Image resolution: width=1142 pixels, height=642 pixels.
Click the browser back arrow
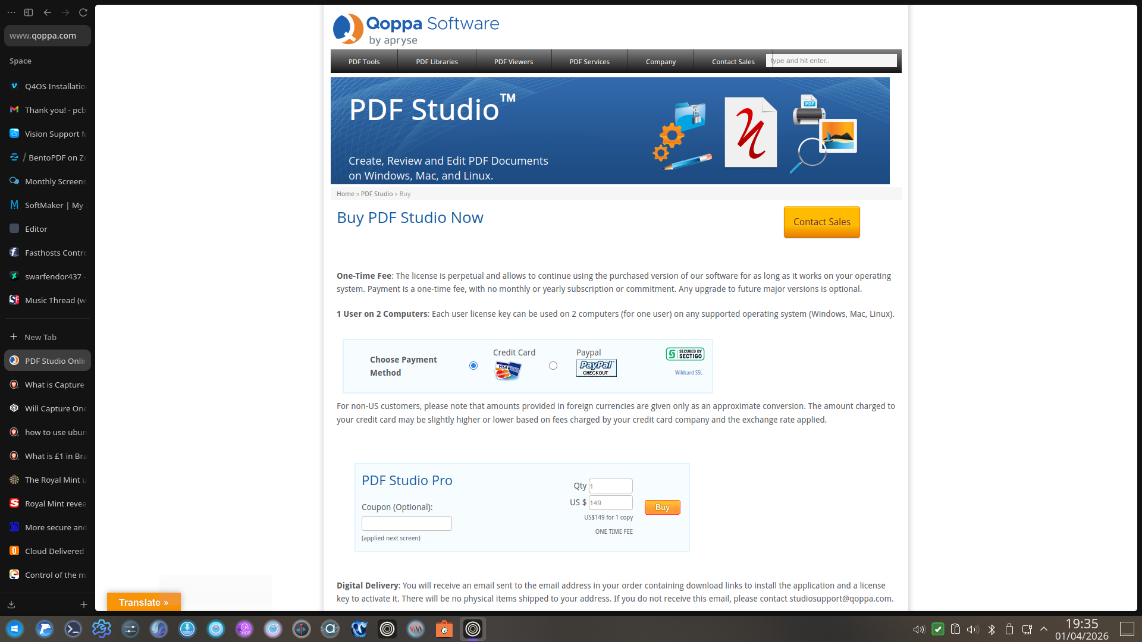tap(48, 12)
